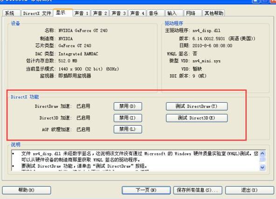Switch to the 音乐 tab

156,13
